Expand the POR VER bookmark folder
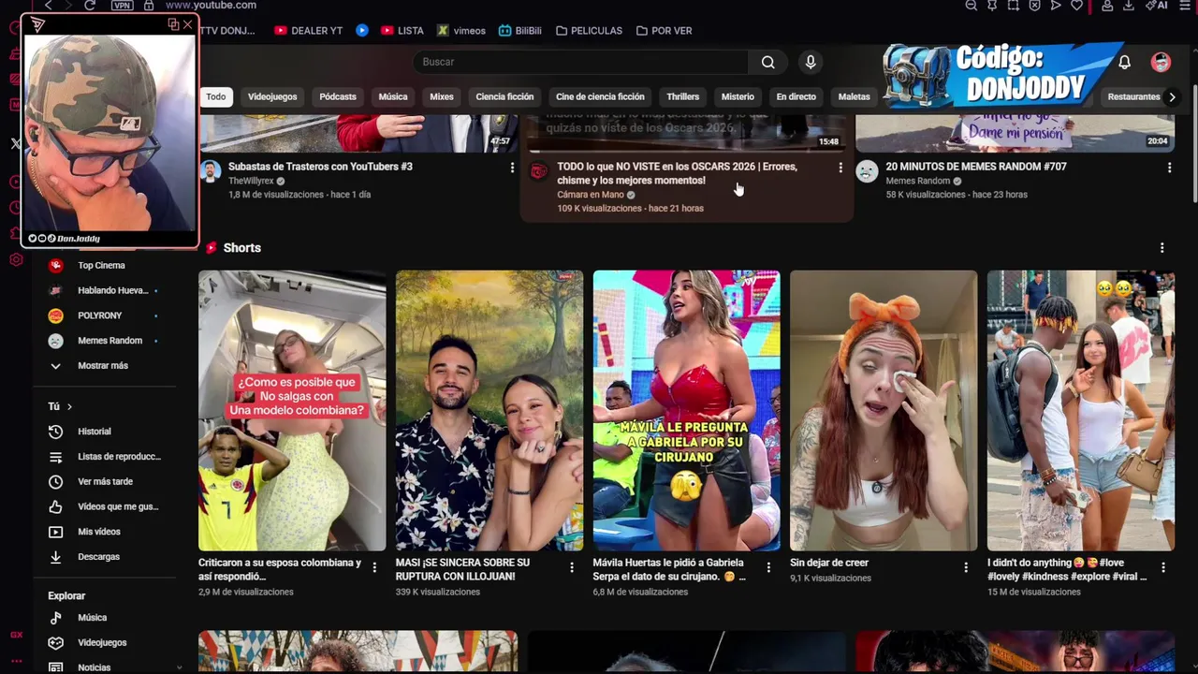The width and height of the screenshot is (1198, 674). pos(665,31)
